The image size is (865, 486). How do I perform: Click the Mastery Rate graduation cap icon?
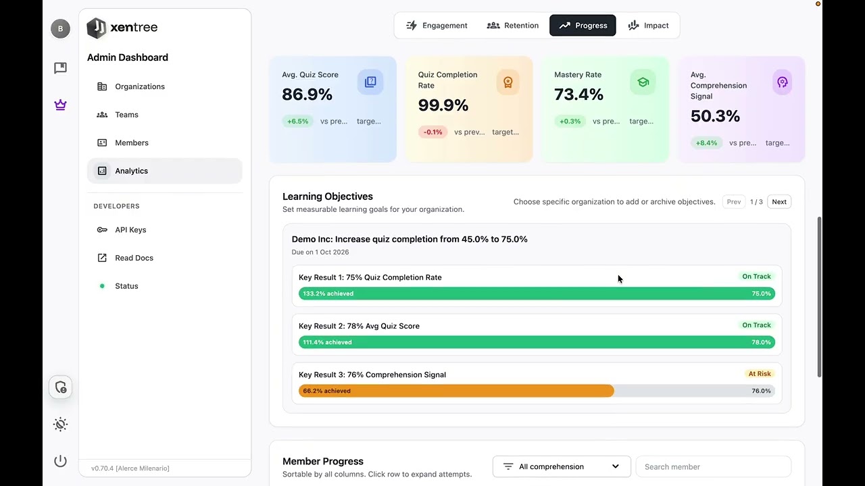[643, 82]
